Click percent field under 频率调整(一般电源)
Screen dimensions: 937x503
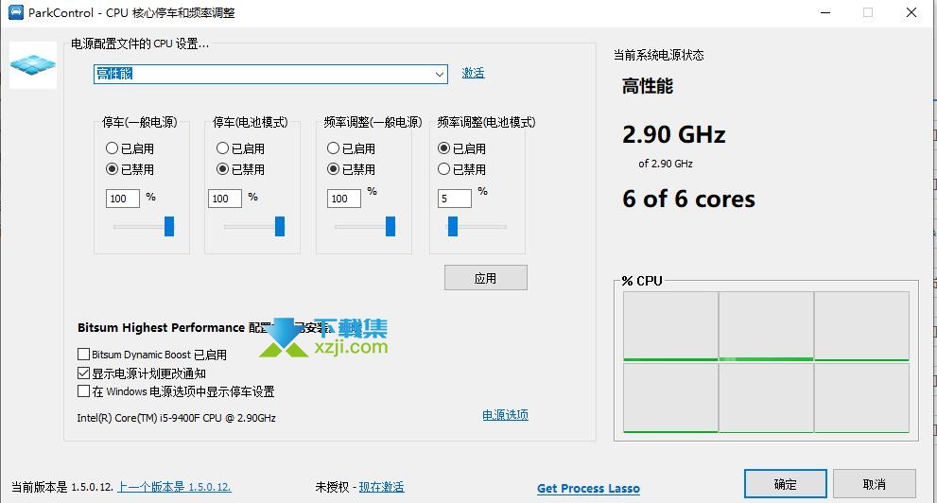click(x=343, y=199)
